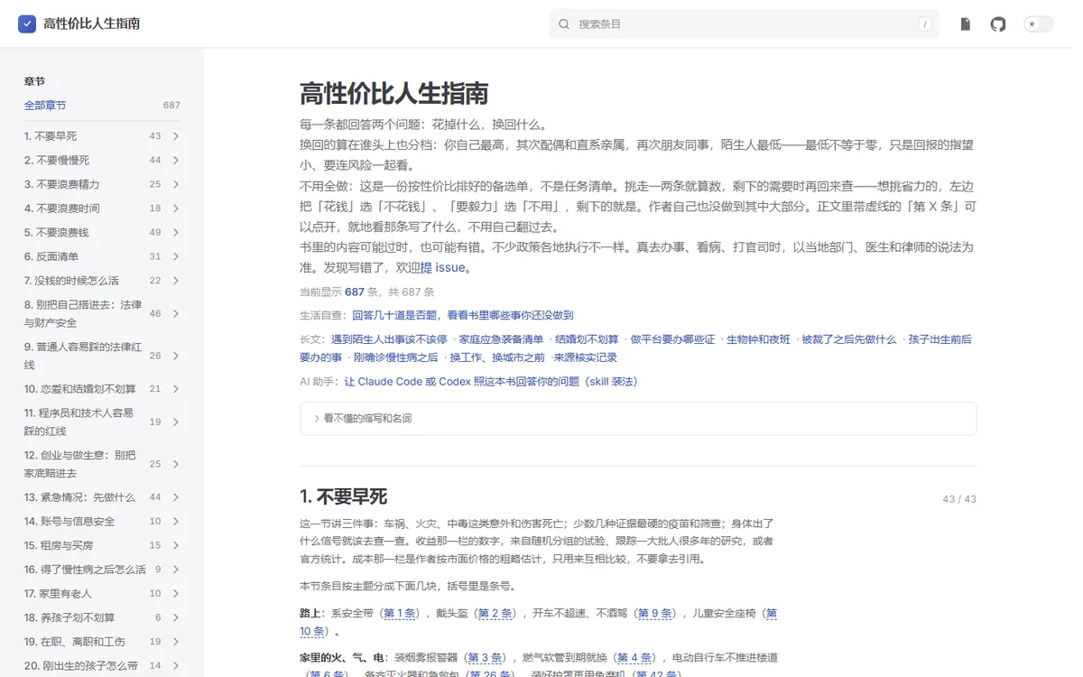This screenshot has width=1083, height=677.
Task: Expand chevron for 1. 不要早死
Action: tap(175, 136)
